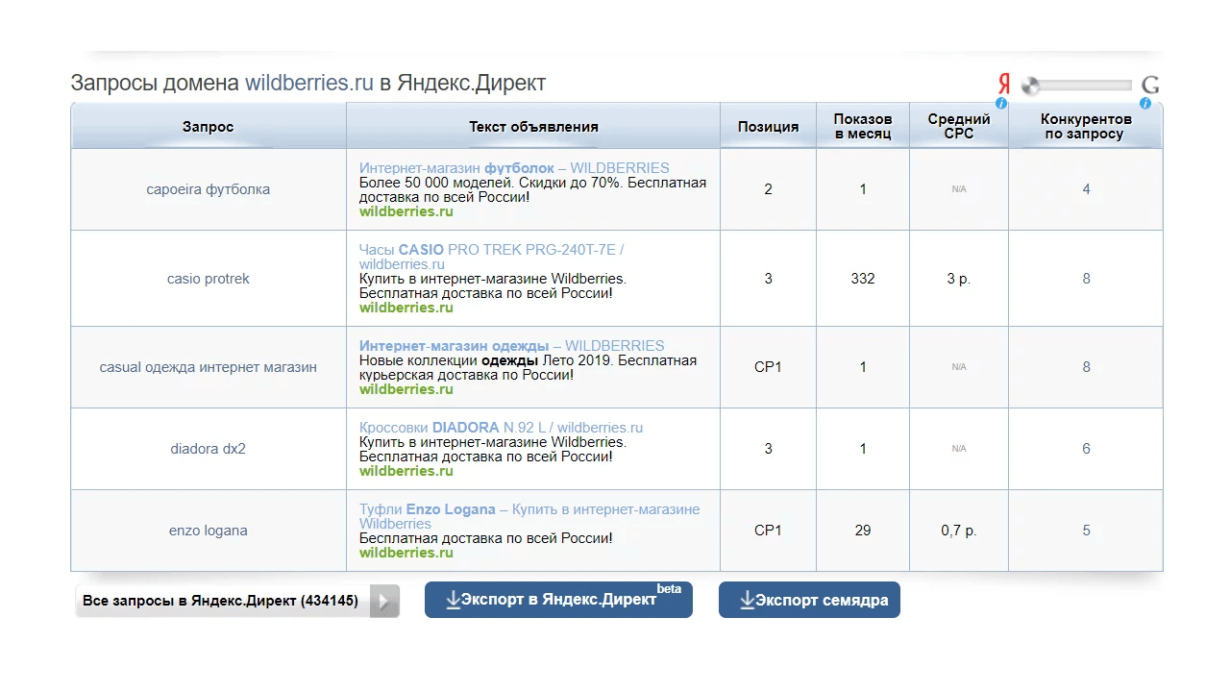Open the "casio protrek" query
This screenshot has width=1230, height=692.
[209, 279]
